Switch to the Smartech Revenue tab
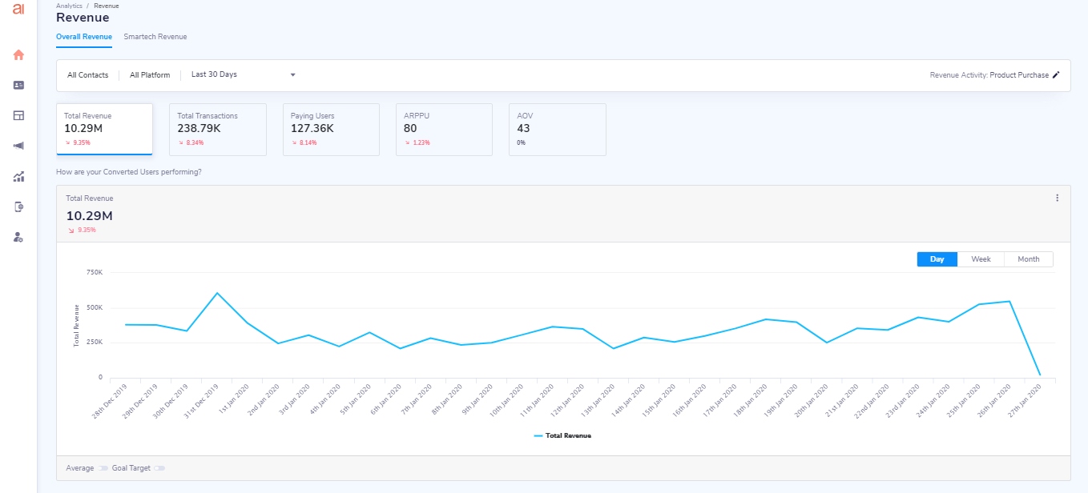 [x=155, y=37]
